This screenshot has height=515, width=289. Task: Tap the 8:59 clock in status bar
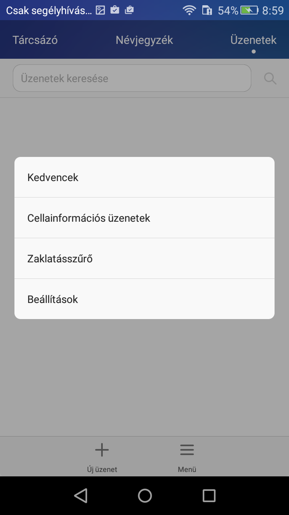273,10
